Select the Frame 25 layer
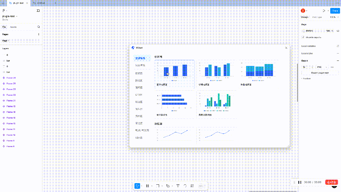Image resolution: width=341 pixels, height=192 pixels. coord(21,83)
